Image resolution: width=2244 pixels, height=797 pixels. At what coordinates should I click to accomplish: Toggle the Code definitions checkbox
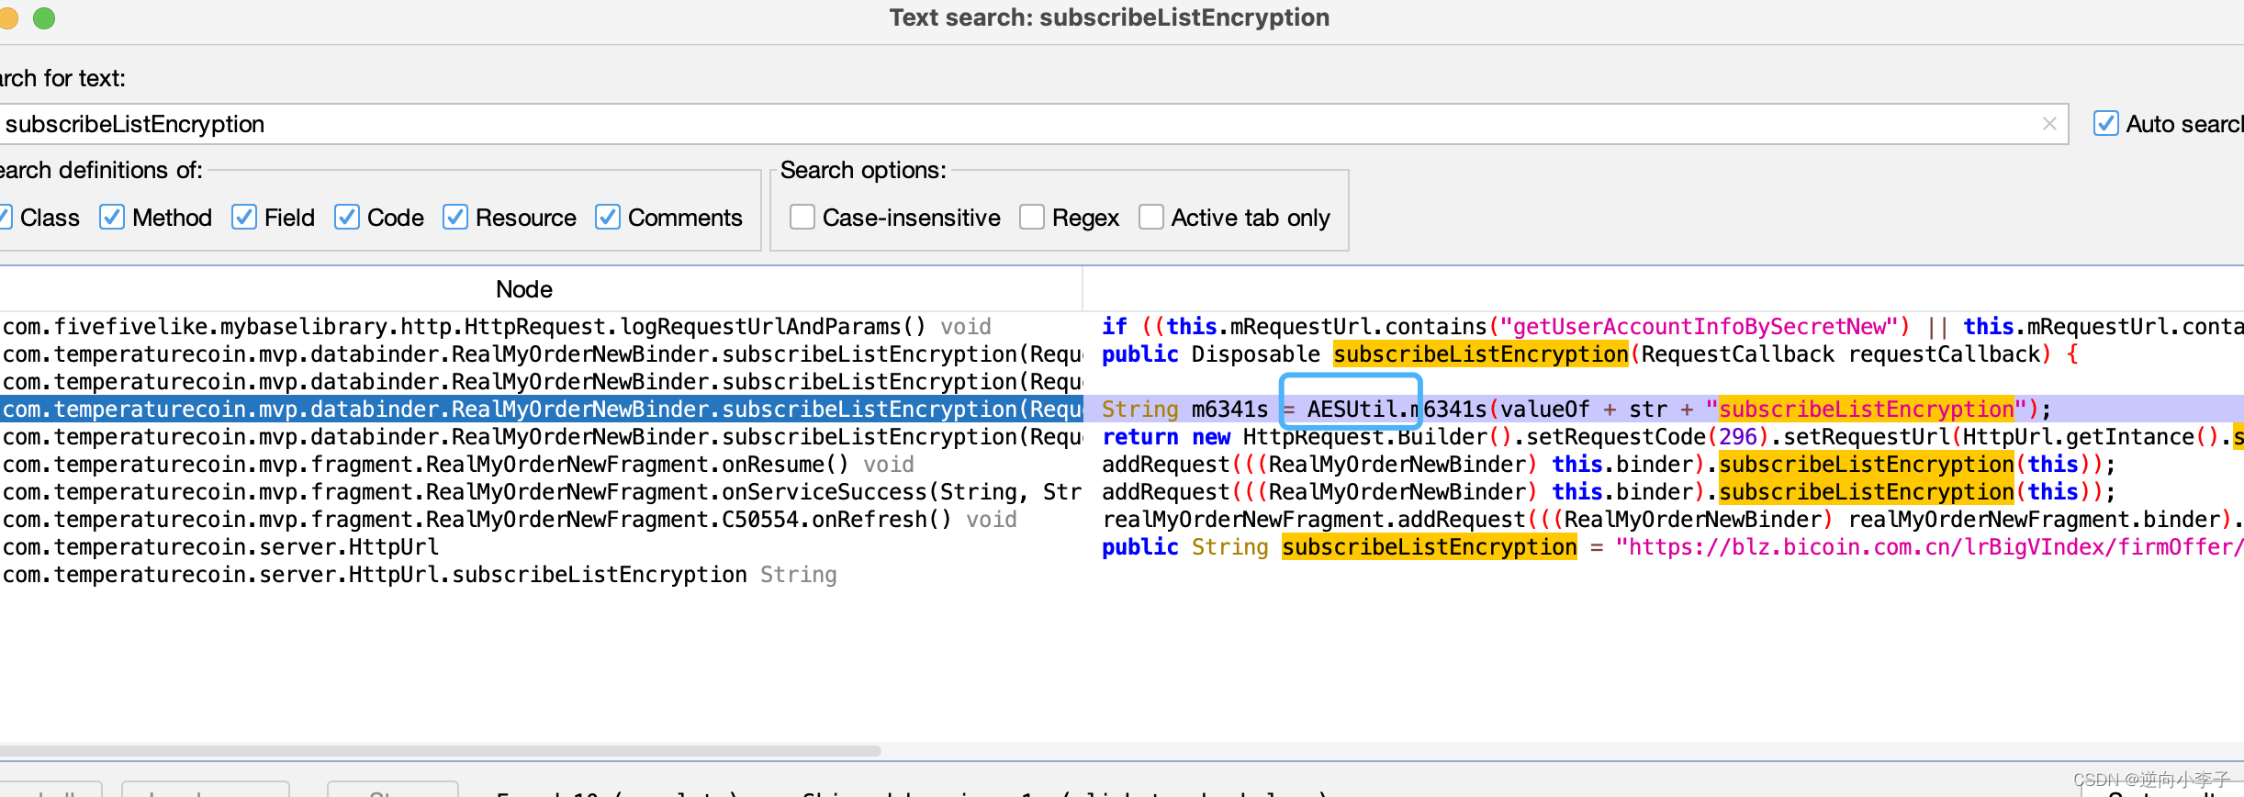(x=347, y=218)
